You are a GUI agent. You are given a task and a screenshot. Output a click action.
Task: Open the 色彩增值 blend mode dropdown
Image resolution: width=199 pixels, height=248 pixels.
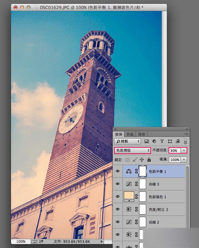(132, 150)
